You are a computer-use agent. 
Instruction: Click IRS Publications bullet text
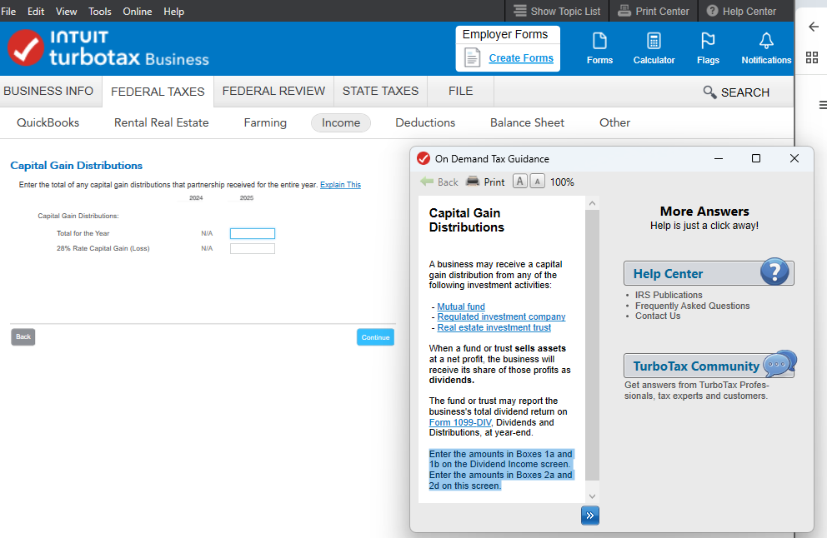[x=669, y=295]
